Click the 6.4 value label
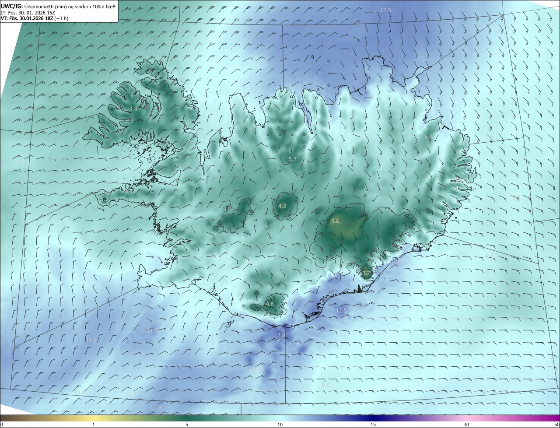The width and height of the screenshot is (560, 428). 429,137
